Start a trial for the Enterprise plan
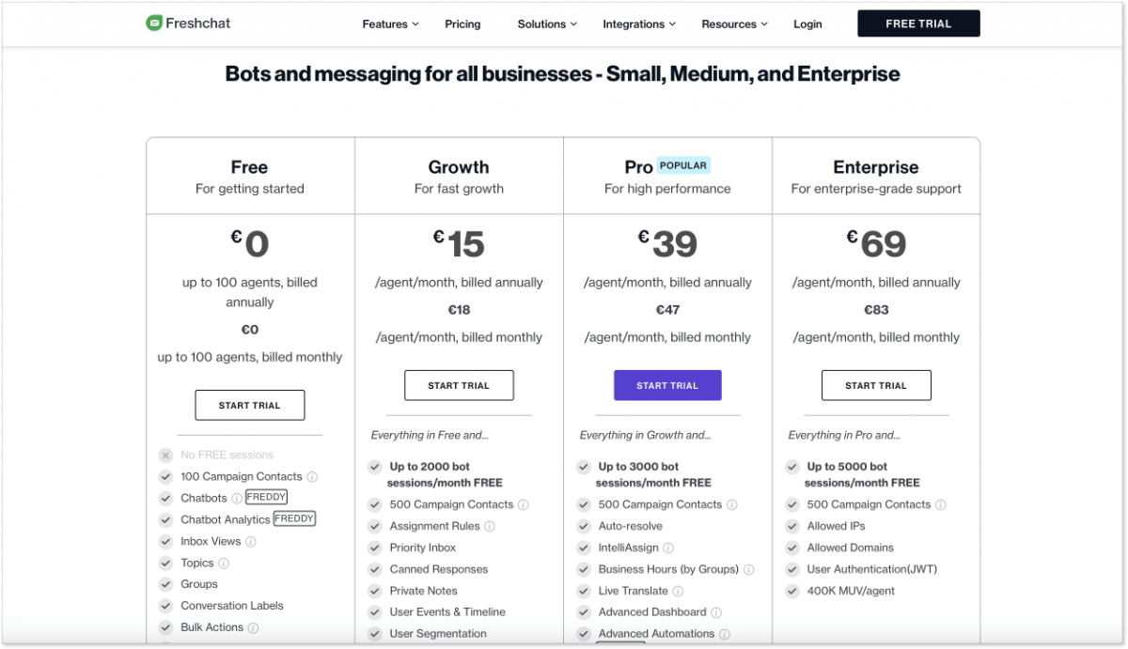 (x=876, y=385)
